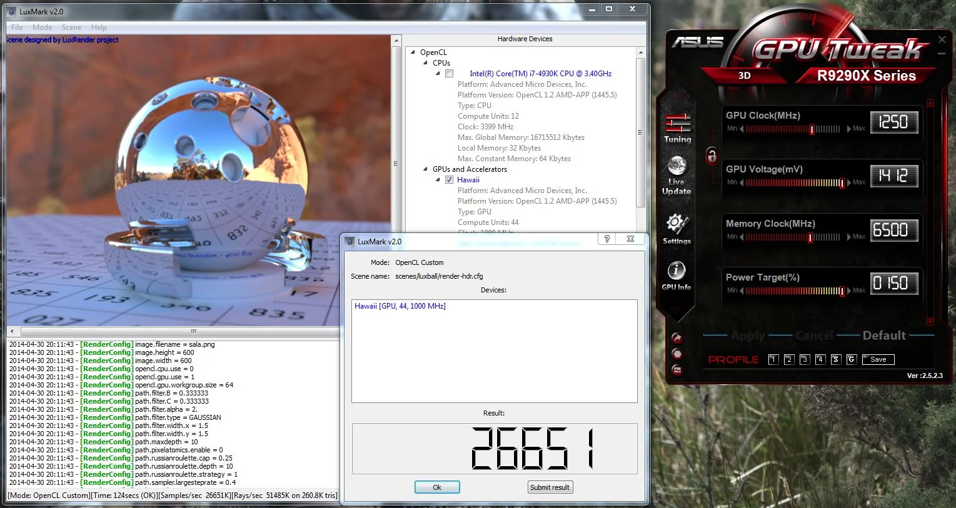The width and height of the screenshot is (956, 508).
Task: Collapse the OpenCL tree node
Action: click(413, 52)
